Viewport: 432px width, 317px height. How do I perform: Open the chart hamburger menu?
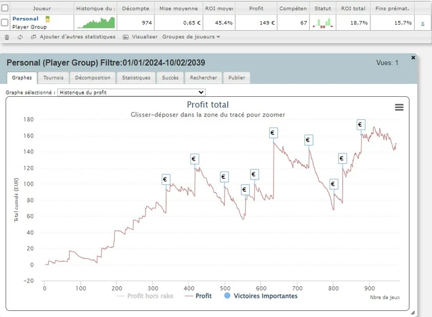click(399, 107)
